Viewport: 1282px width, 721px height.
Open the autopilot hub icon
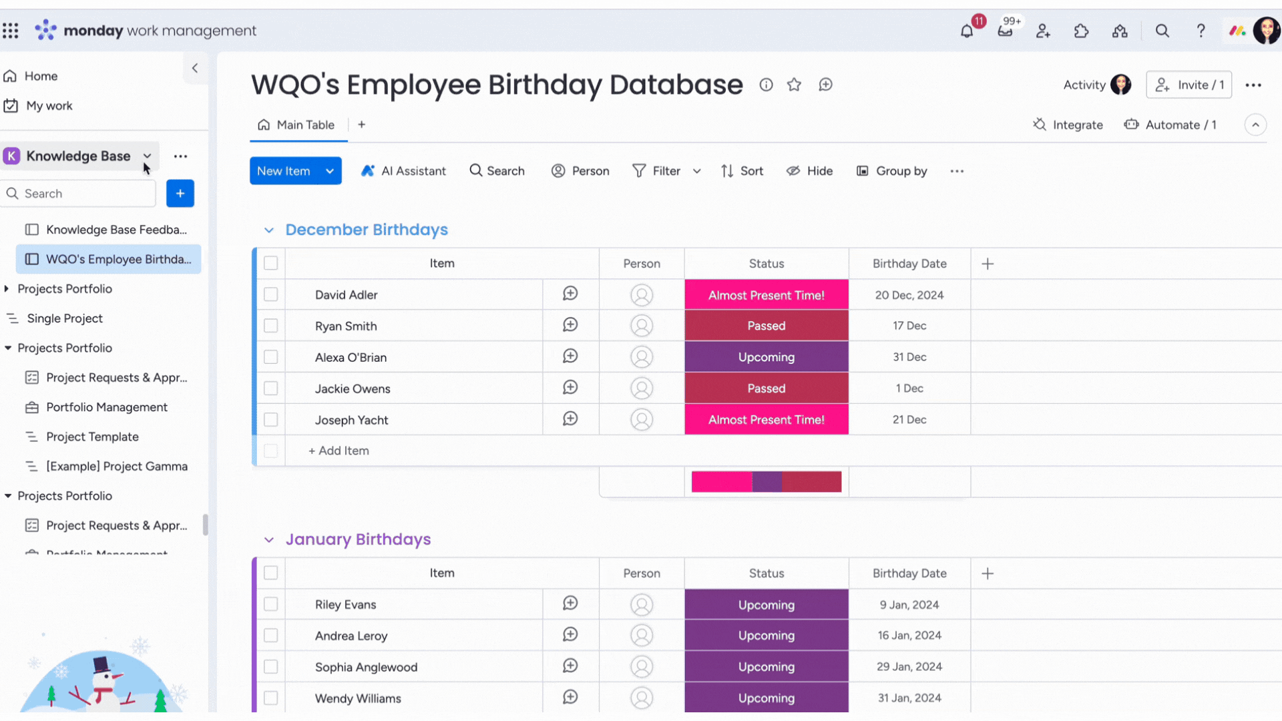coord(1120,31)
